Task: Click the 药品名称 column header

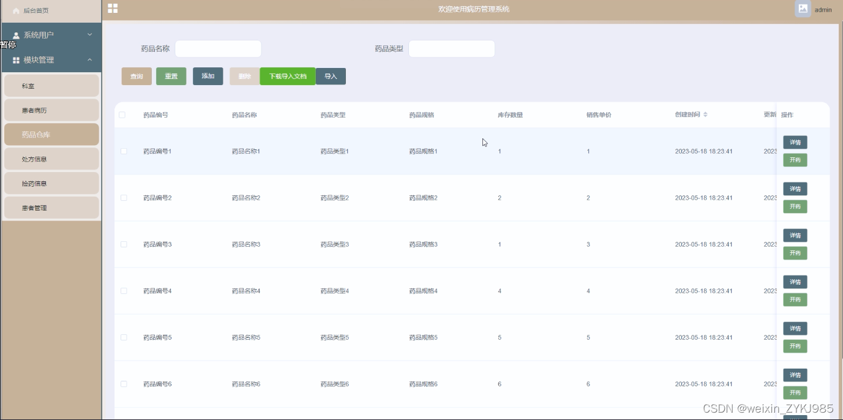Action: (x=244, y=114)
